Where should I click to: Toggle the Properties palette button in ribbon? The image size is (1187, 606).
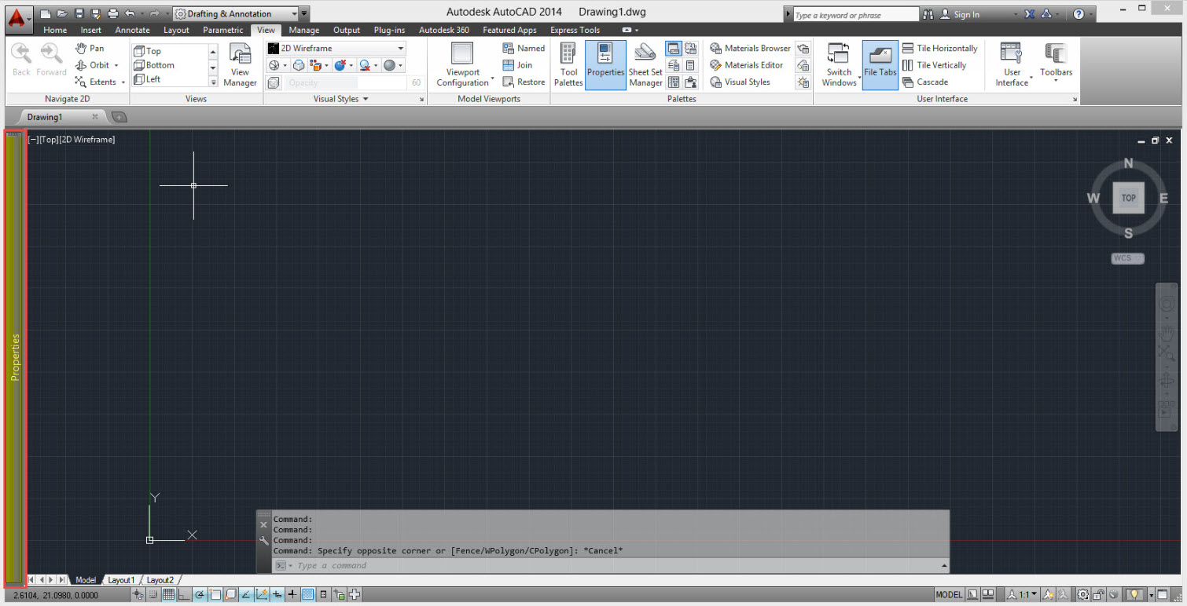(x=605, y=64)
